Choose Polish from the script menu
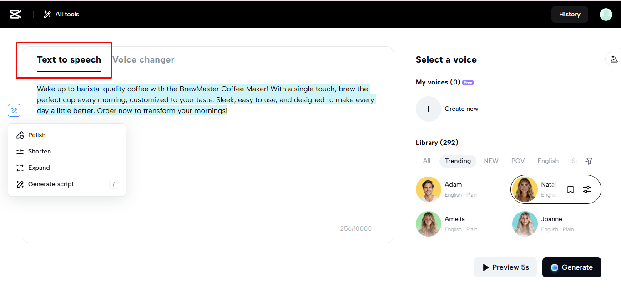Screen dimensions: 621x292 (37, 135)
